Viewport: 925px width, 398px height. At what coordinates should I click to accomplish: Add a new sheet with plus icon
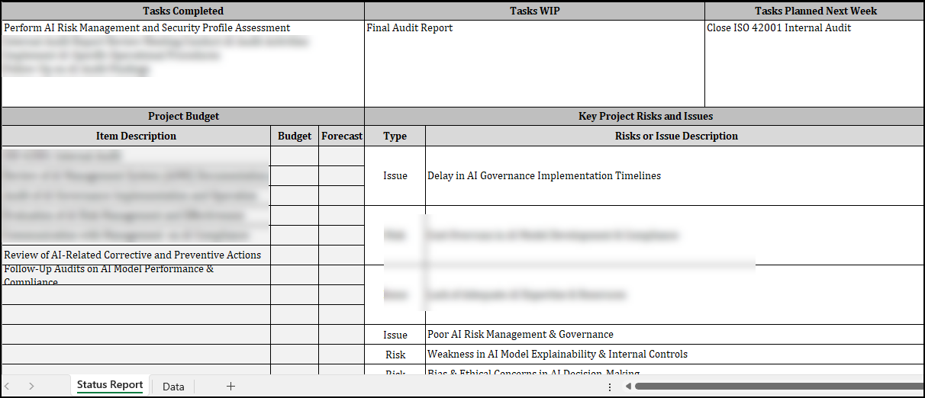point(230,387)
